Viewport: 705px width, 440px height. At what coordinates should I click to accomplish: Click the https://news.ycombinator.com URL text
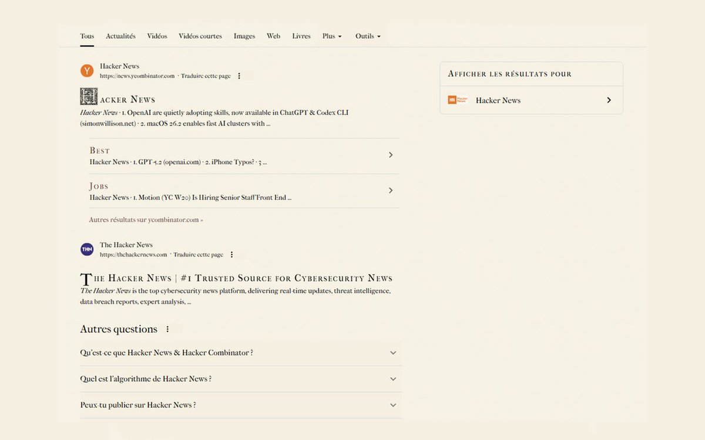tap(137, 76)
